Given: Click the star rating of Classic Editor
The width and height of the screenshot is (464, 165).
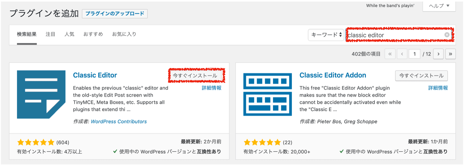Looking at the screenshot, I should pyautogui.click(x=36, y=142).
